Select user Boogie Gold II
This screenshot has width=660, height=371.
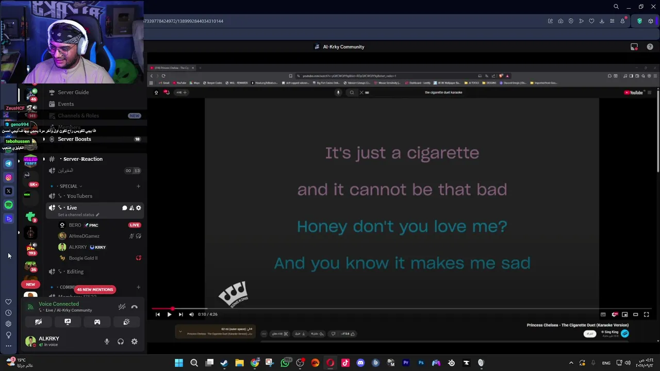click(83, 258)
